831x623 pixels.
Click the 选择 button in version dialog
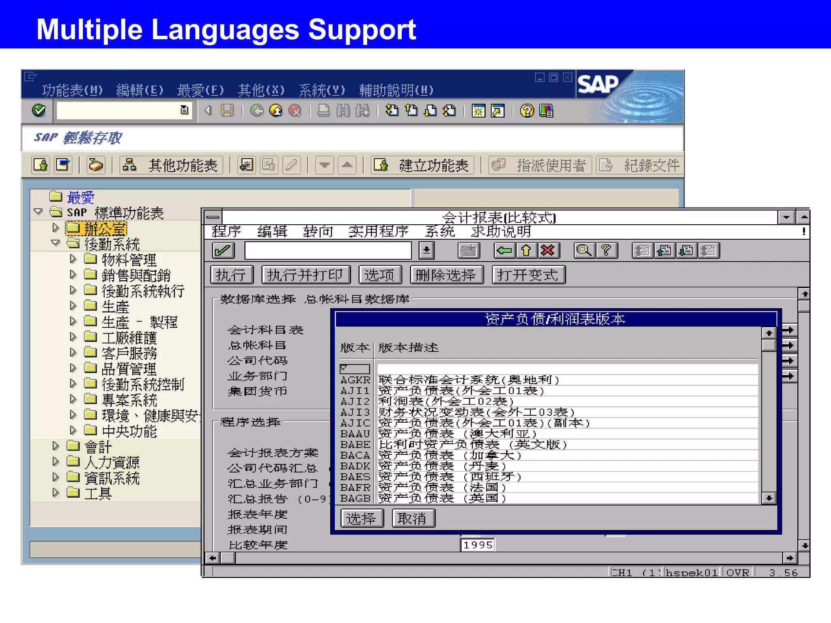coord(362,518)
